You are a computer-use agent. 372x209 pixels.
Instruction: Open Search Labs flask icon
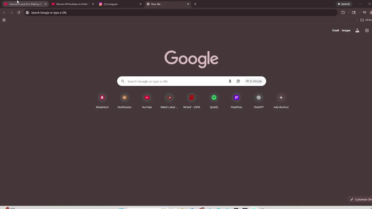click(357, 30)
